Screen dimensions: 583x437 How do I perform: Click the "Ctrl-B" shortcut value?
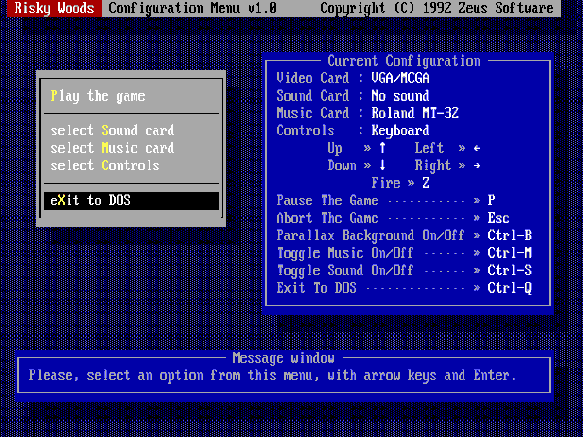point(510,235)
